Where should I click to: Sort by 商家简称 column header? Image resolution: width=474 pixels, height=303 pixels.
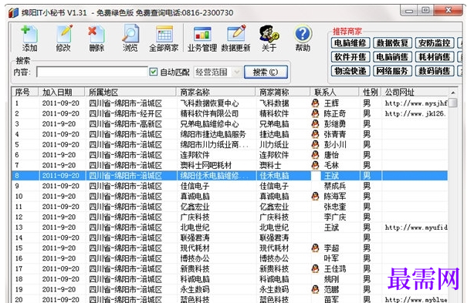(x=283, y=92)
